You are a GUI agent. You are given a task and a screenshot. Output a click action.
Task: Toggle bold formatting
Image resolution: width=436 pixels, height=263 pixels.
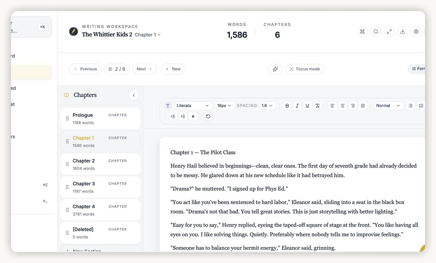coord(287,106)
